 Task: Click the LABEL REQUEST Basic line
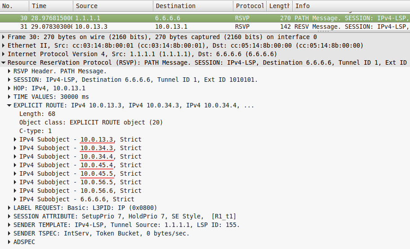(85, 208)
